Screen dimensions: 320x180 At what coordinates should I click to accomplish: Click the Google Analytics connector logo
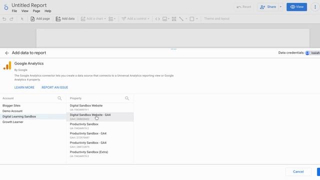(x=7, y=65)
